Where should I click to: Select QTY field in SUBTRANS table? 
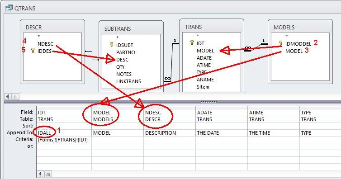(120, 67)
